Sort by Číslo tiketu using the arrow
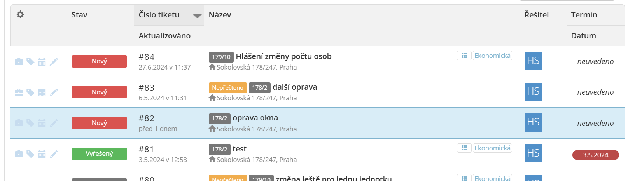Screen dimensions: 628x181 click(197, 16)
